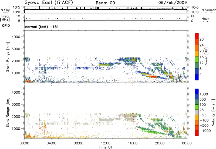Viewport: 216px width, 149px height.
Task: Click the '60' Nave axis tick
Action: 193,16
